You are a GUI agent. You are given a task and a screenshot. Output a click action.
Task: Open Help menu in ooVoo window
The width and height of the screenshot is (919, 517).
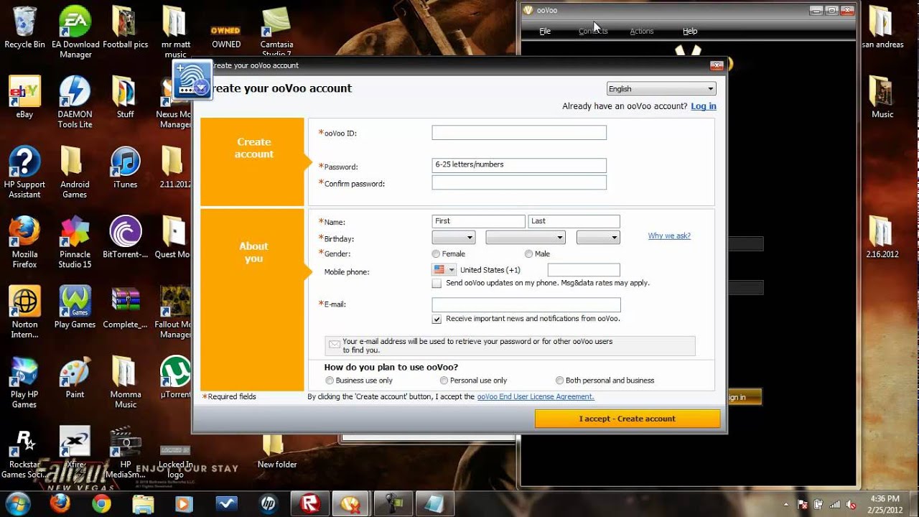tap(690, 32)
